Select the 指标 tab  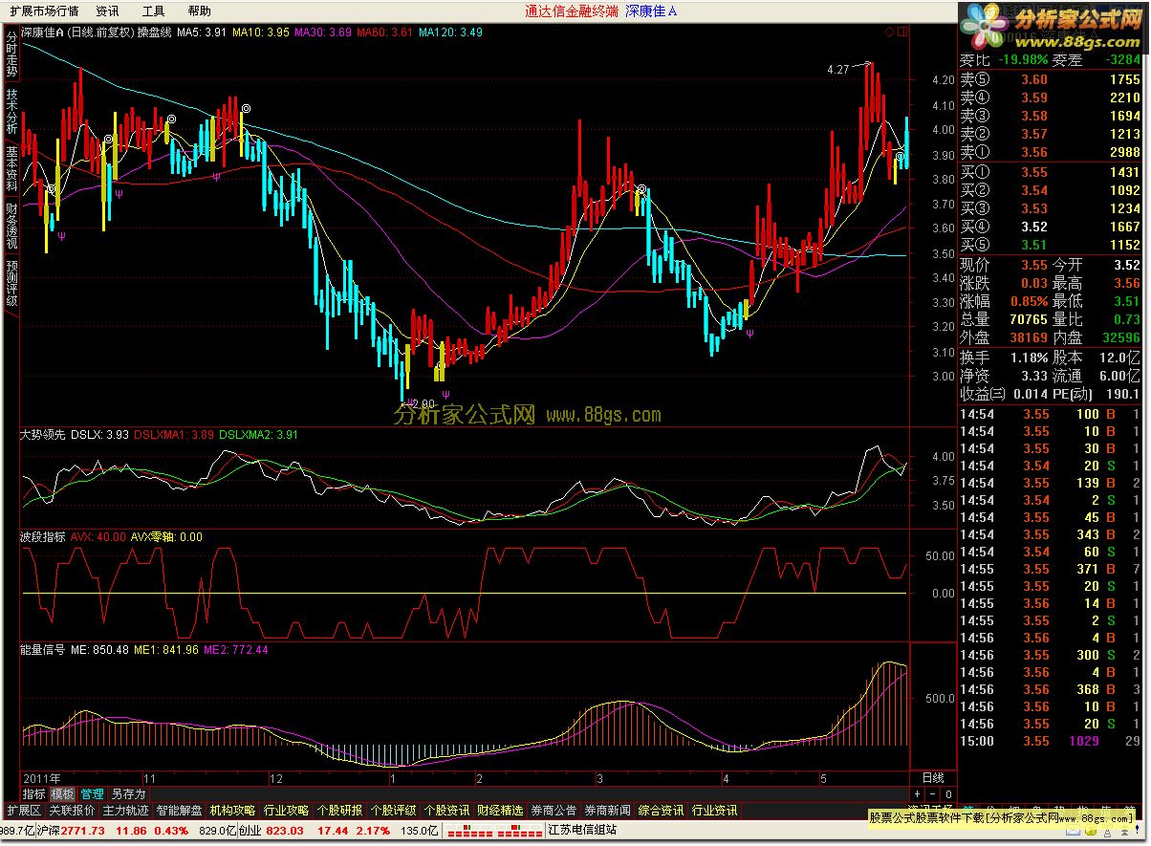click(33, 793)
